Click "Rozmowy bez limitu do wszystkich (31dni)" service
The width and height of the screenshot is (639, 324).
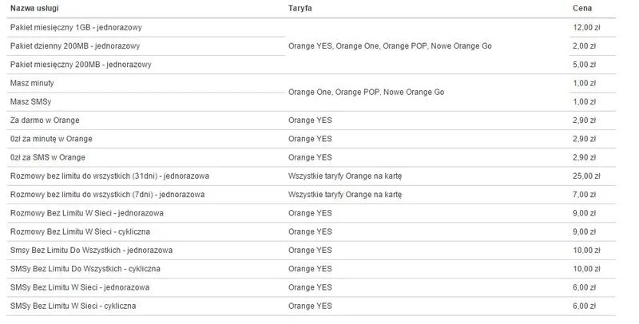click(109, 176)
